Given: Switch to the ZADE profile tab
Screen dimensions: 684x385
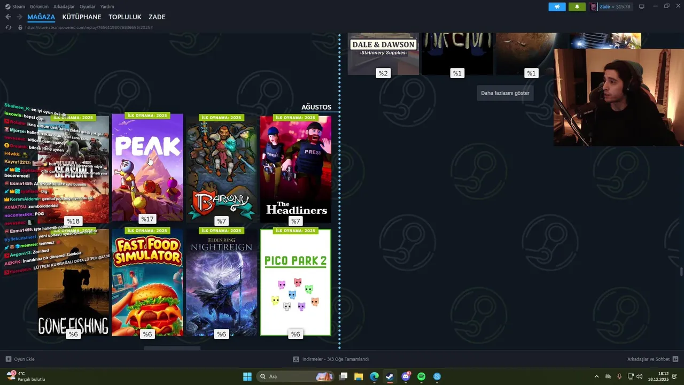Looking at the screenshot, I should [x=157, y=17].
